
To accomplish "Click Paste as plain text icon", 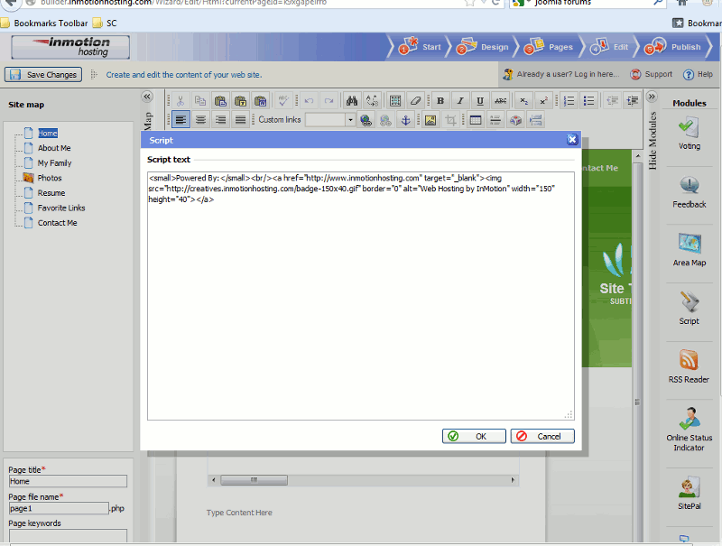I will coord(240,101).
